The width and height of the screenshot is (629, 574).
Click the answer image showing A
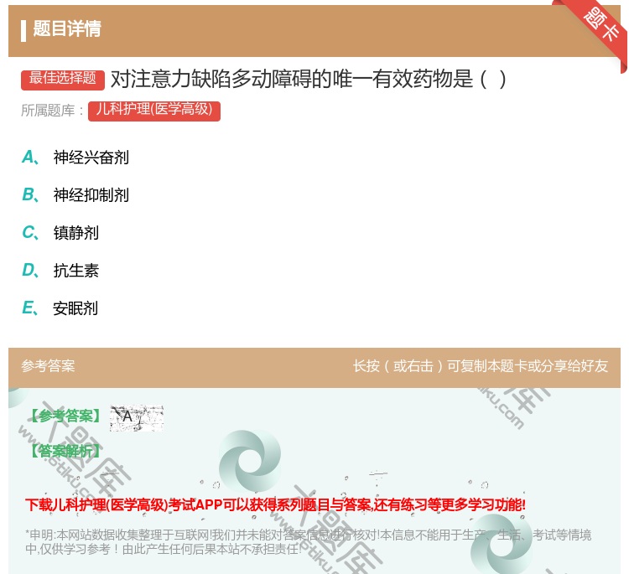coord(137,418)
